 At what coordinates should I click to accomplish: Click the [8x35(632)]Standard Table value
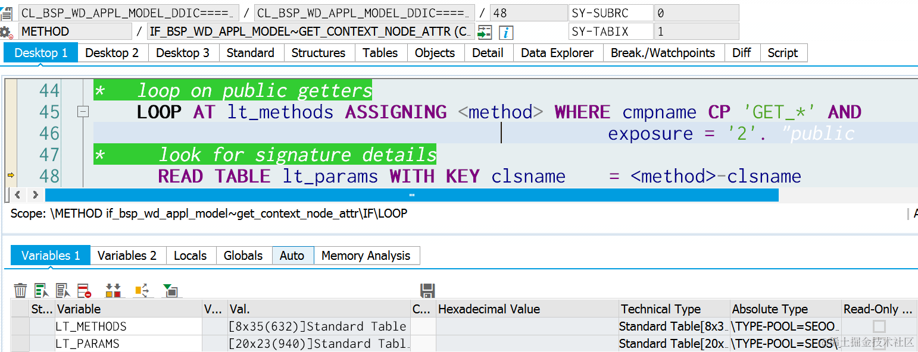(318, 326)
